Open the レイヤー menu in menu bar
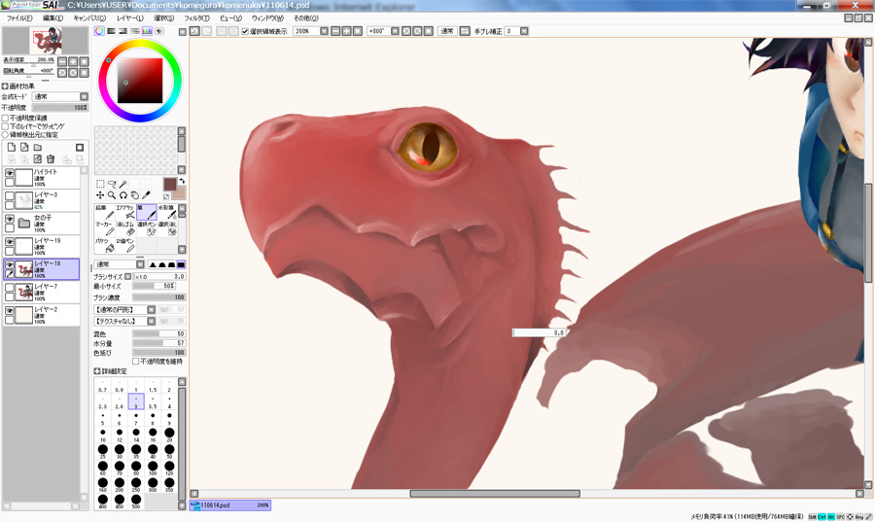Screen dimensions: 875x522 click(128, 17)
